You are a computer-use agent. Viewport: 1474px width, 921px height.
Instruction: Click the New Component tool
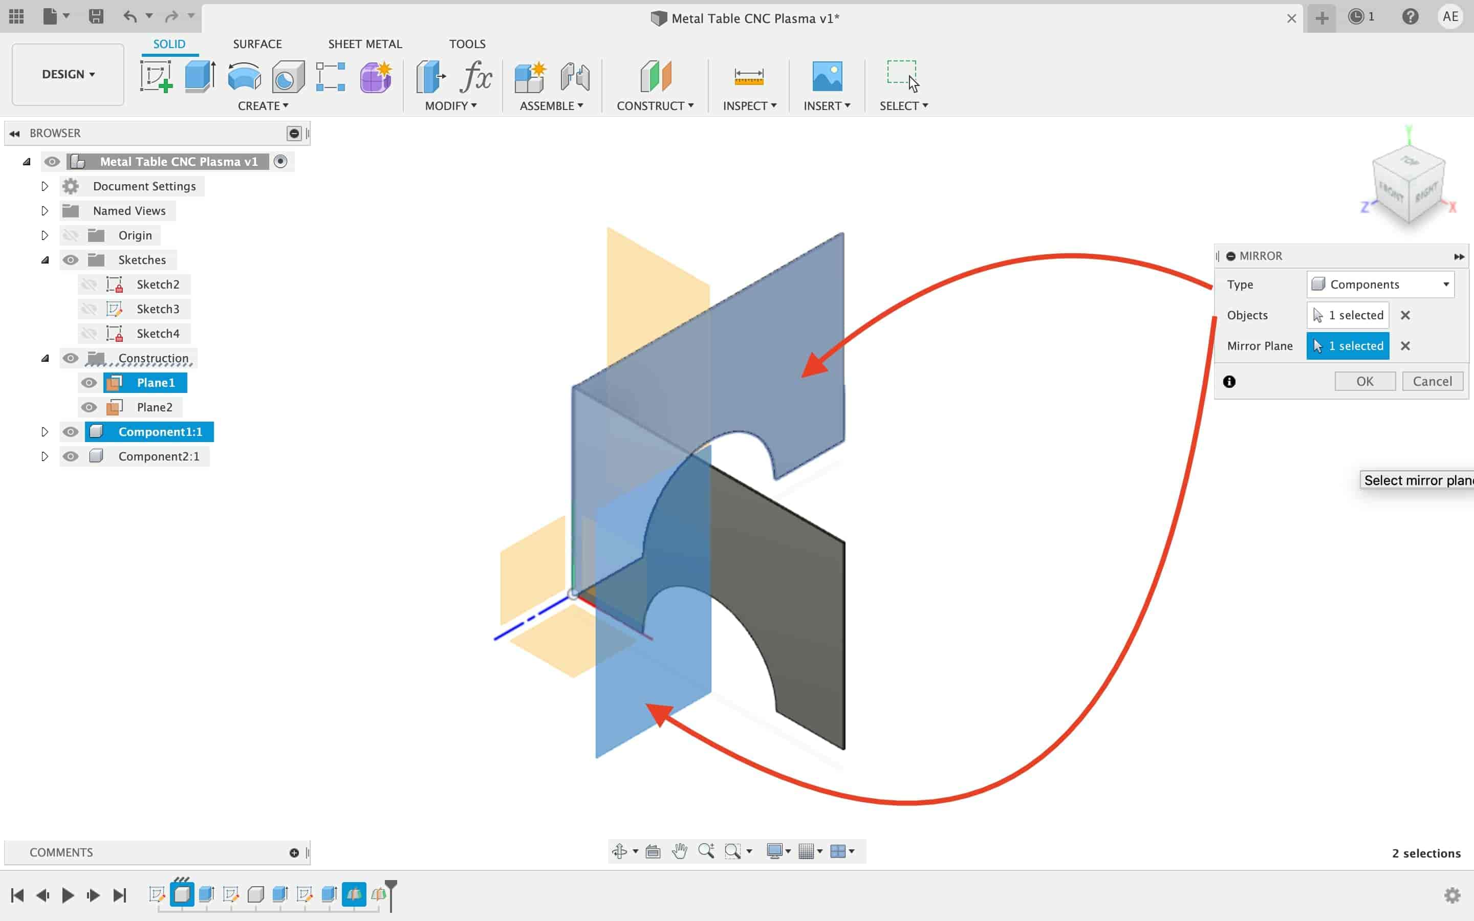[529, 77]
